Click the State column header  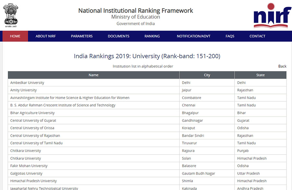(x=260, y=75)
